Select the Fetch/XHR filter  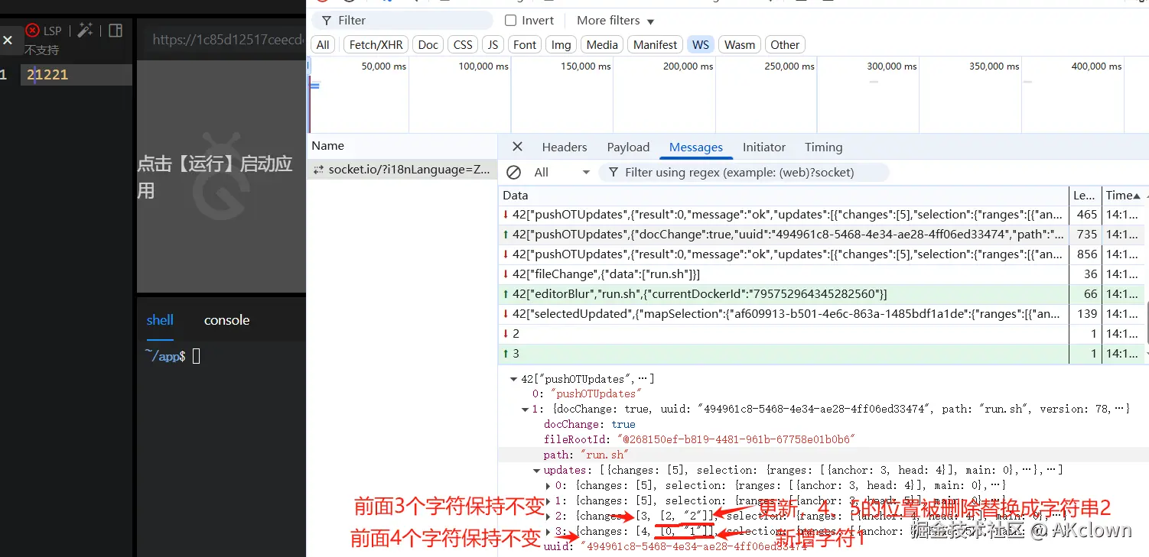pyautogui.click(x=376, y=45)
